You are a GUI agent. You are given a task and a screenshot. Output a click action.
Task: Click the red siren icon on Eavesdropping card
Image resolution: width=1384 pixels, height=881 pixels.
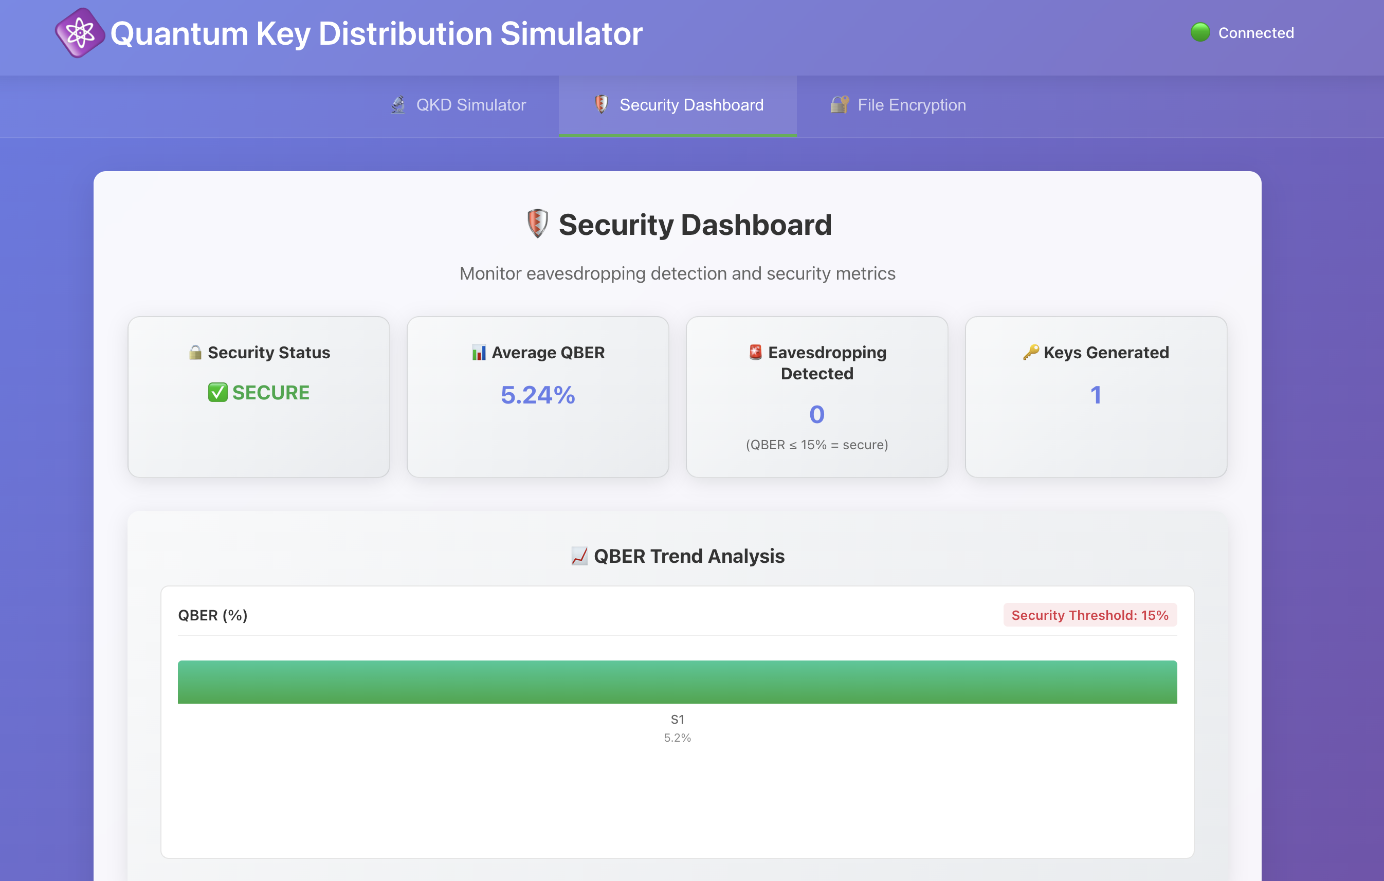click(755, 352)
